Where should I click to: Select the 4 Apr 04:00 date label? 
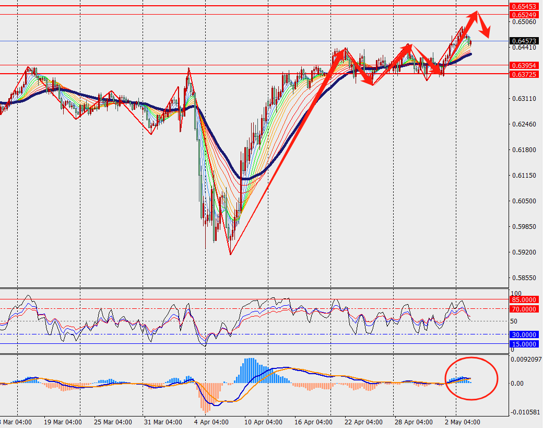click(211, 422)
